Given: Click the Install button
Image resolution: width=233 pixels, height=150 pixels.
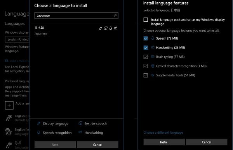Looking at the screenshot, I should click(x=164, y=142).
